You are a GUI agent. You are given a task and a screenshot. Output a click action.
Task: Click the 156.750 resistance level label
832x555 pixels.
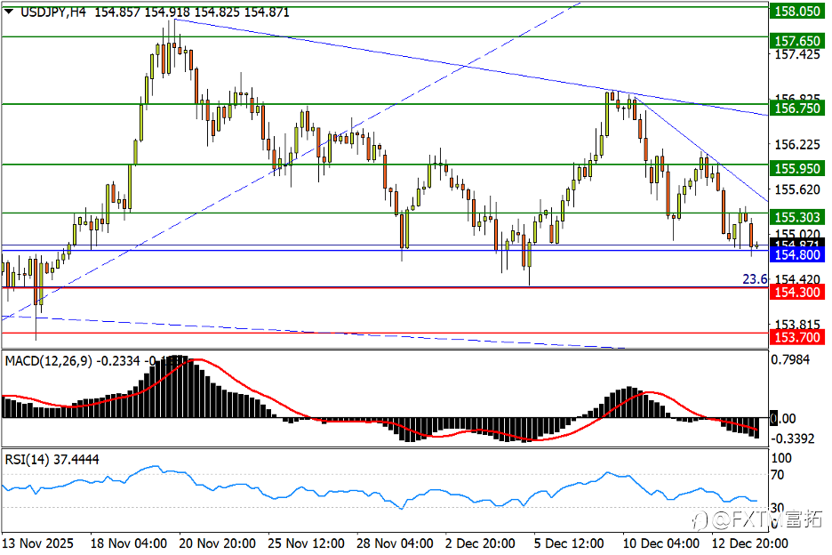pyautogui.click(x=797, y=109)
